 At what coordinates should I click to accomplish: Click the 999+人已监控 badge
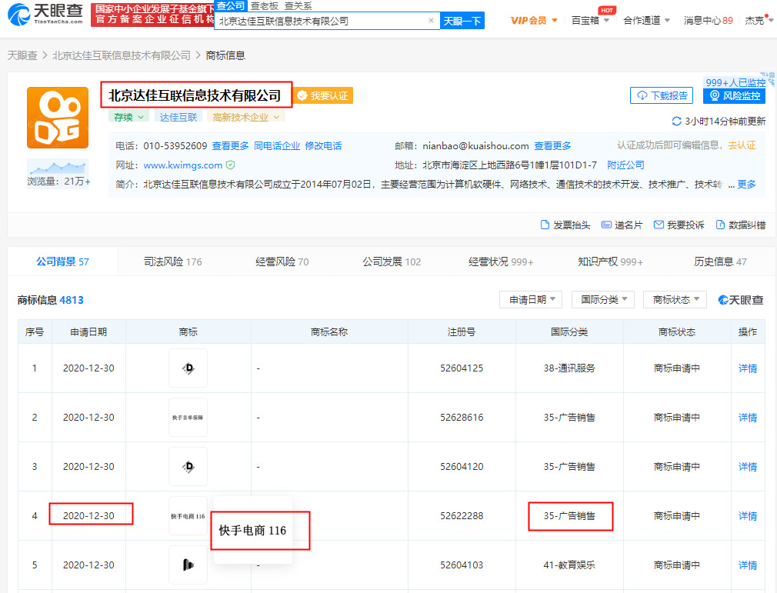(735, 82)
